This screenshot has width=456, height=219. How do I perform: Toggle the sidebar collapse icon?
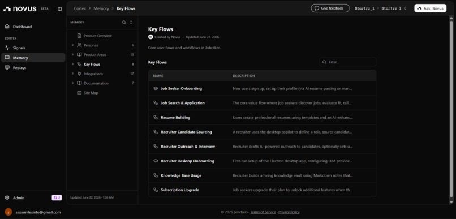59,8
